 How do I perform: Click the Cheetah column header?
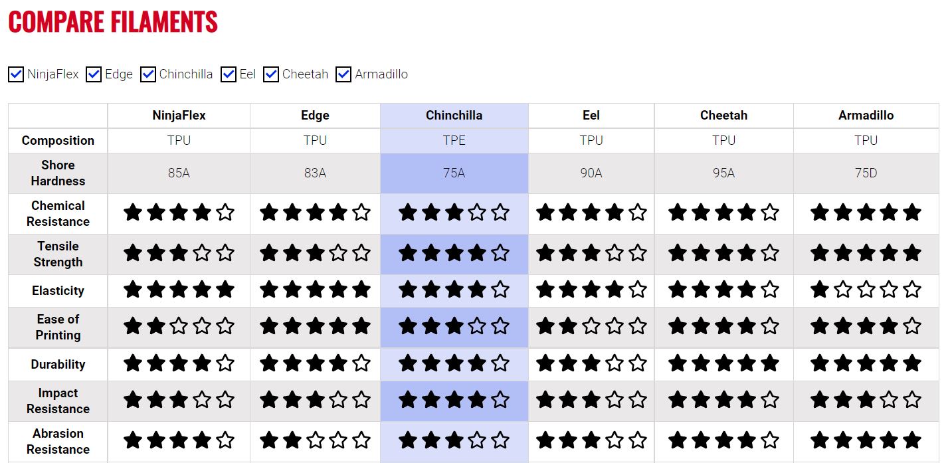[723, 116]
